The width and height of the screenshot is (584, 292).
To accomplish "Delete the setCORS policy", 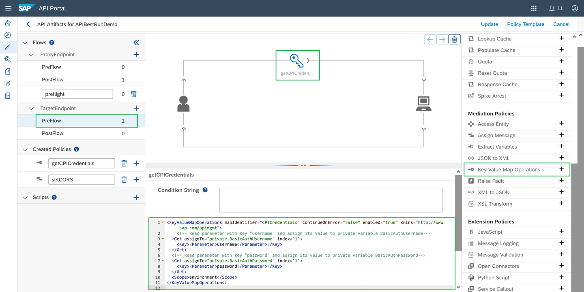I will click(x=124, y=179).
